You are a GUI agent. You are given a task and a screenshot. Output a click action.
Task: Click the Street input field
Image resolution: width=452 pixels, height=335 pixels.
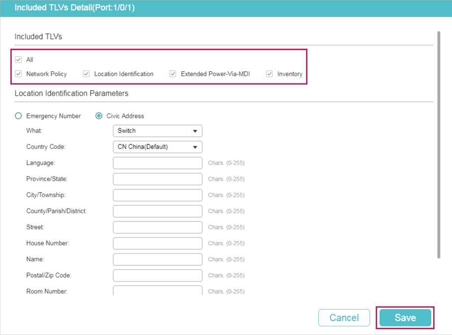pyautogui.click(x=158, y=227)
